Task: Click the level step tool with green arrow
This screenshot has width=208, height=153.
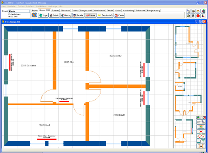Action: [201, 141]
